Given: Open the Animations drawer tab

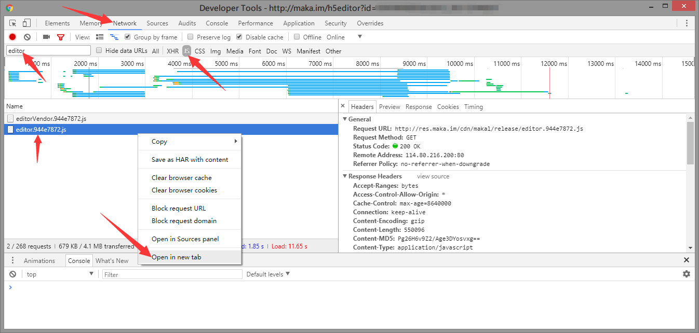Looking at the screenshot, I should click(39, 260).
